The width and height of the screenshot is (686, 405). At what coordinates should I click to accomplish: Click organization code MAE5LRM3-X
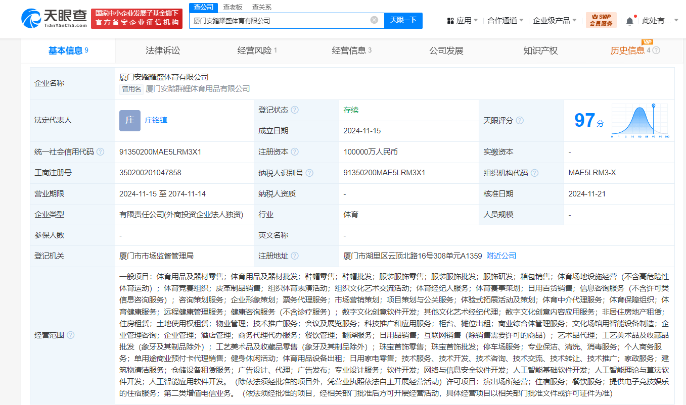(x=592, y=173)
